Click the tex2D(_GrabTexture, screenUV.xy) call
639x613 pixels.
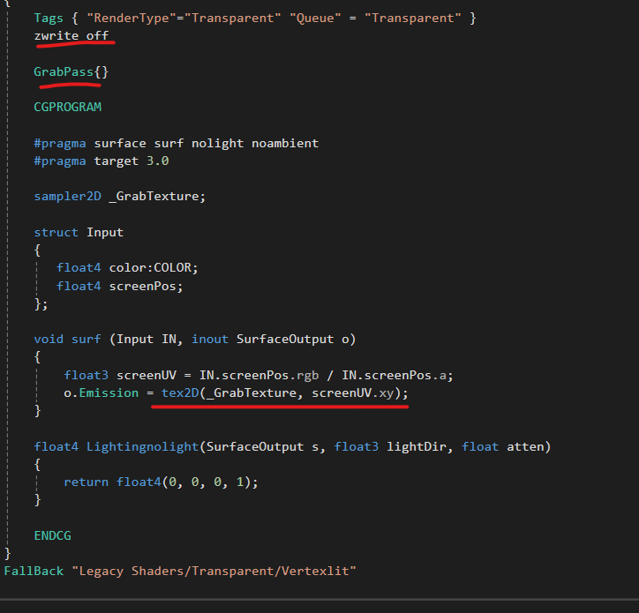pyautogui.click(x=282, y=393)
